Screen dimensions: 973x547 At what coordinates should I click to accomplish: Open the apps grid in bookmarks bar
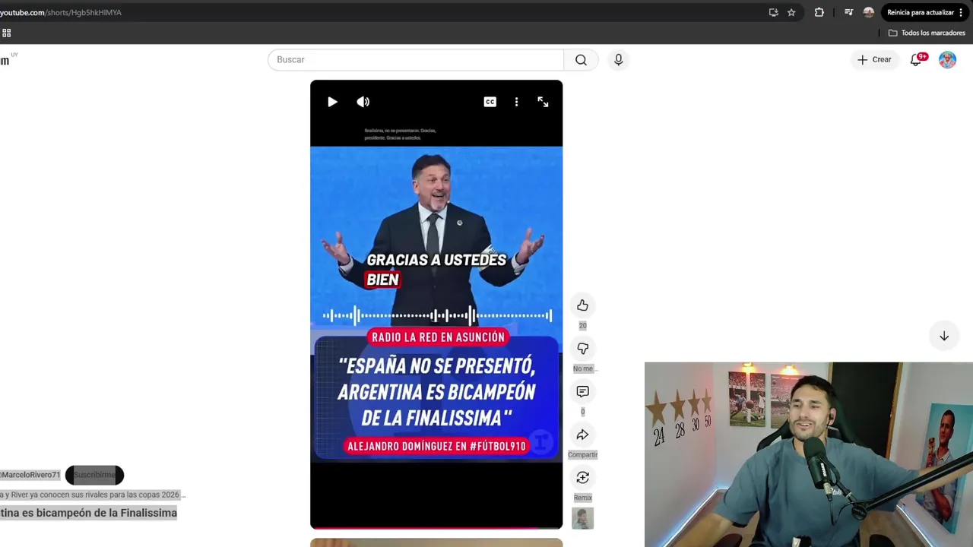pyautogui.click(x=6, y=33)
